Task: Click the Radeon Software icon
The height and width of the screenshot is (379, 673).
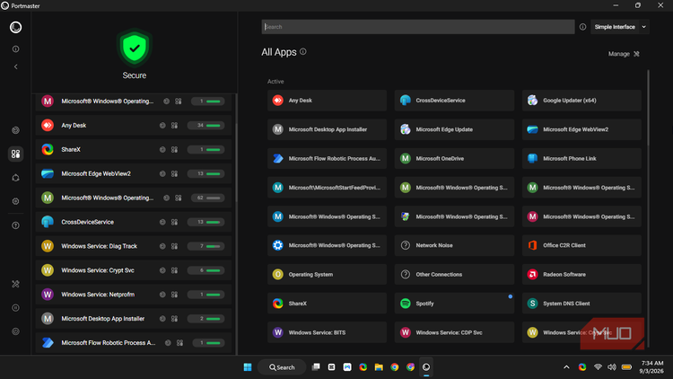Action: point(533,275)
